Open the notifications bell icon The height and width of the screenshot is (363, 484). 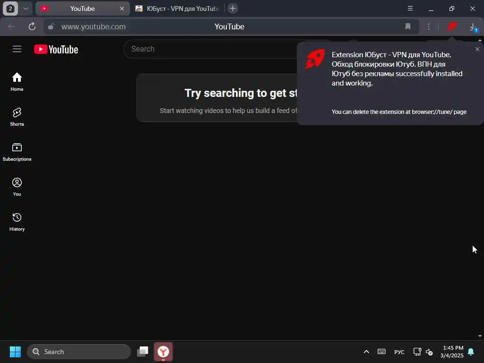[471, 352]
